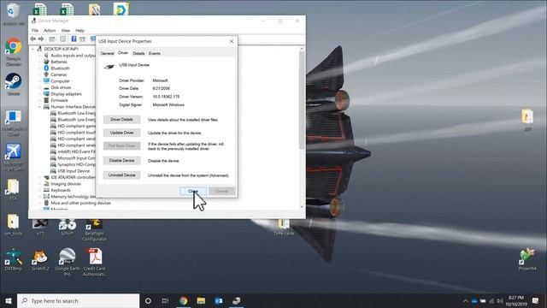Open the View menu in Device Manager
Image resolution: width=547 pixels, height=308 pixels.
click(66, 31)
